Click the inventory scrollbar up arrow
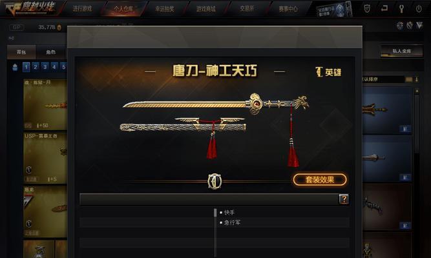This screenshot has width=431, height=258. (417, 91)
